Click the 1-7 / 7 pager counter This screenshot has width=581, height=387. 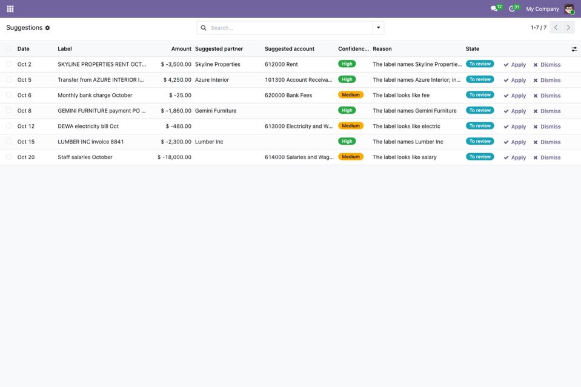[x=539, y=28]
